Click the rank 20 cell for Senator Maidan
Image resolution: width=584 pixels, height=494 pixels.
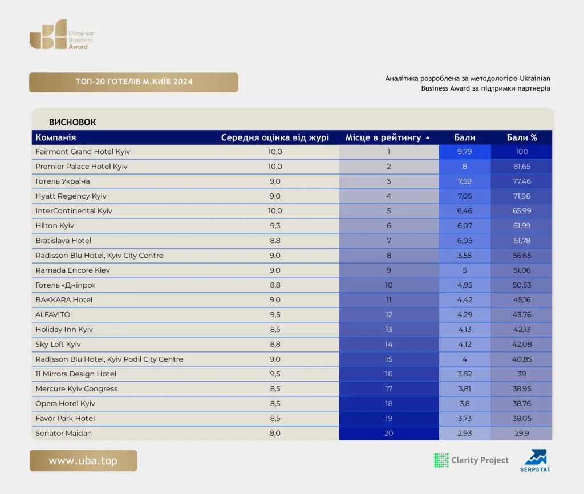(x=389, y=434)
